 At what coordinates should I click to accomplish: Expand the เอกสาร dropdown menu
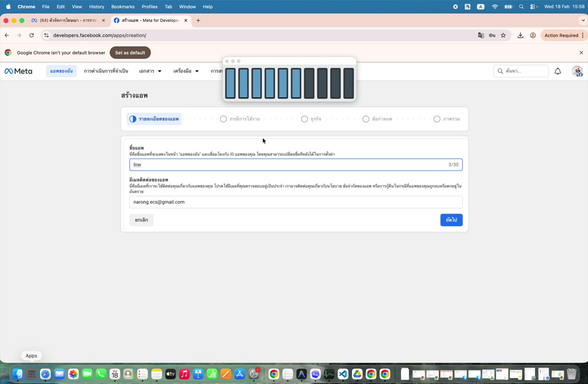tap(150, 71)
